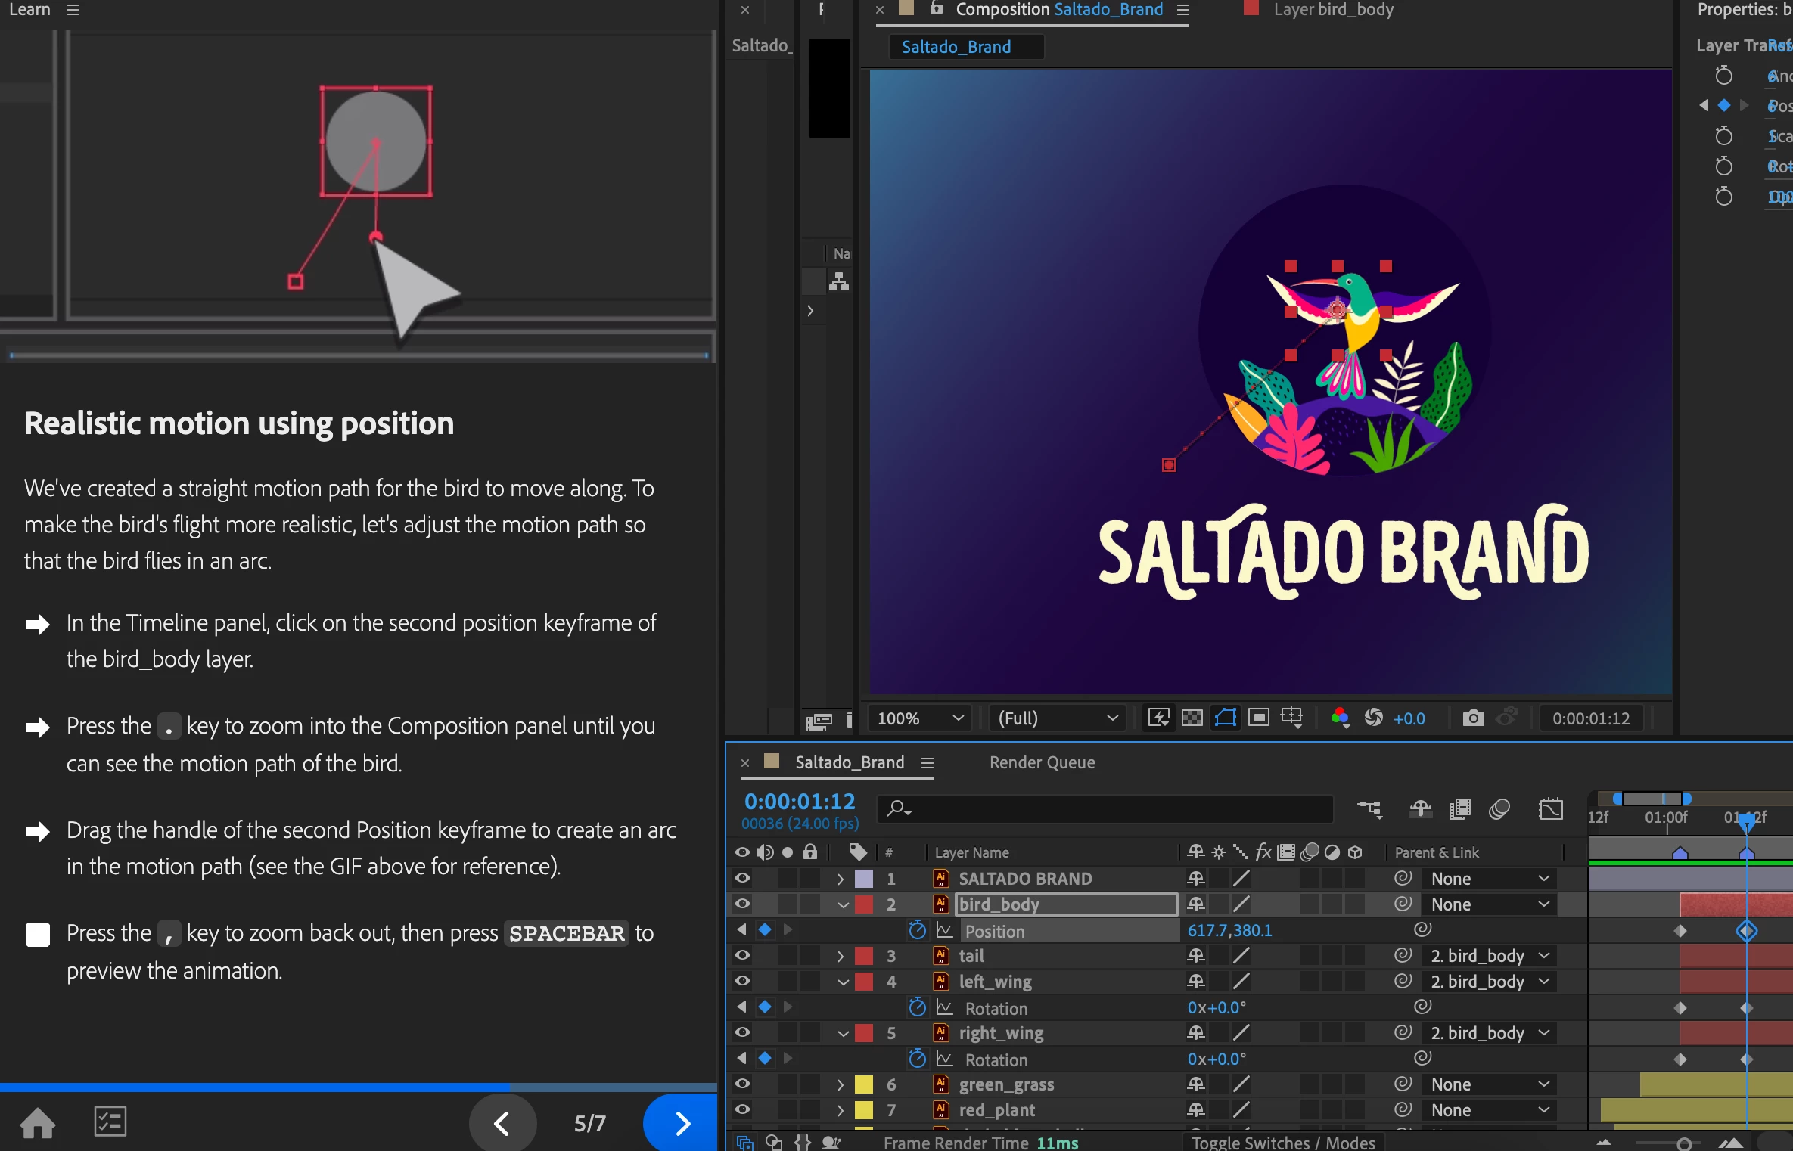Click the red label swatch of left_wing
Image resolution: width=1793 pixels, height=1151 pixels.
pos(864,982)
